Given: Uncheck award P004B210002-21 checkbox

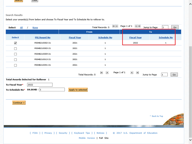Looking at the screenshot, I should [15, 43].
